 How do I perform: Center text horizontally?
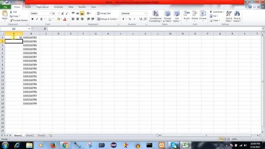coord(77,19)
